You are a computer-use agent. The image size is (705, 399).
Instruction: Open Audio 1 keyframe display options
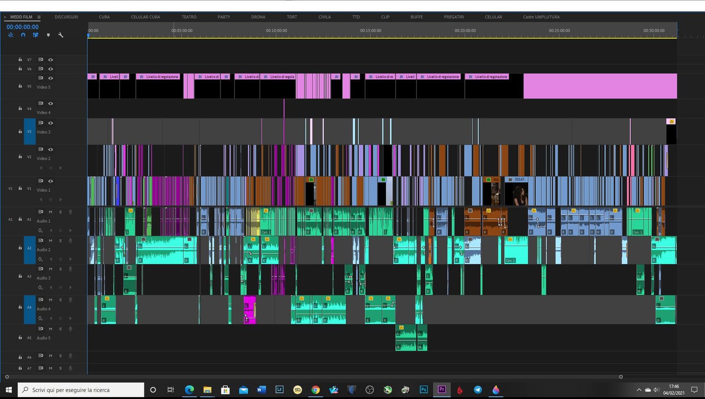click(40, 230)
